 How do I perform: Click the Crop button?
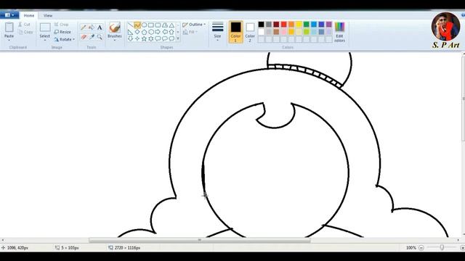tap(61, 25)
